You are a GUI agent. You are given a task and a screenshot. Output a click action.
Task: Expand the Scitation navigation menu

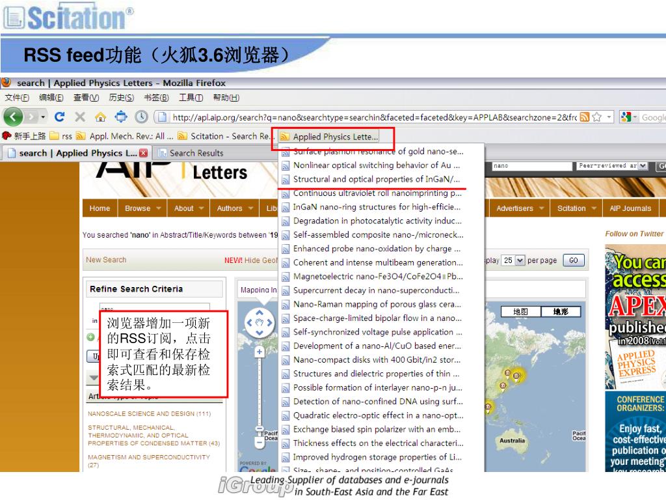[576, 208]
